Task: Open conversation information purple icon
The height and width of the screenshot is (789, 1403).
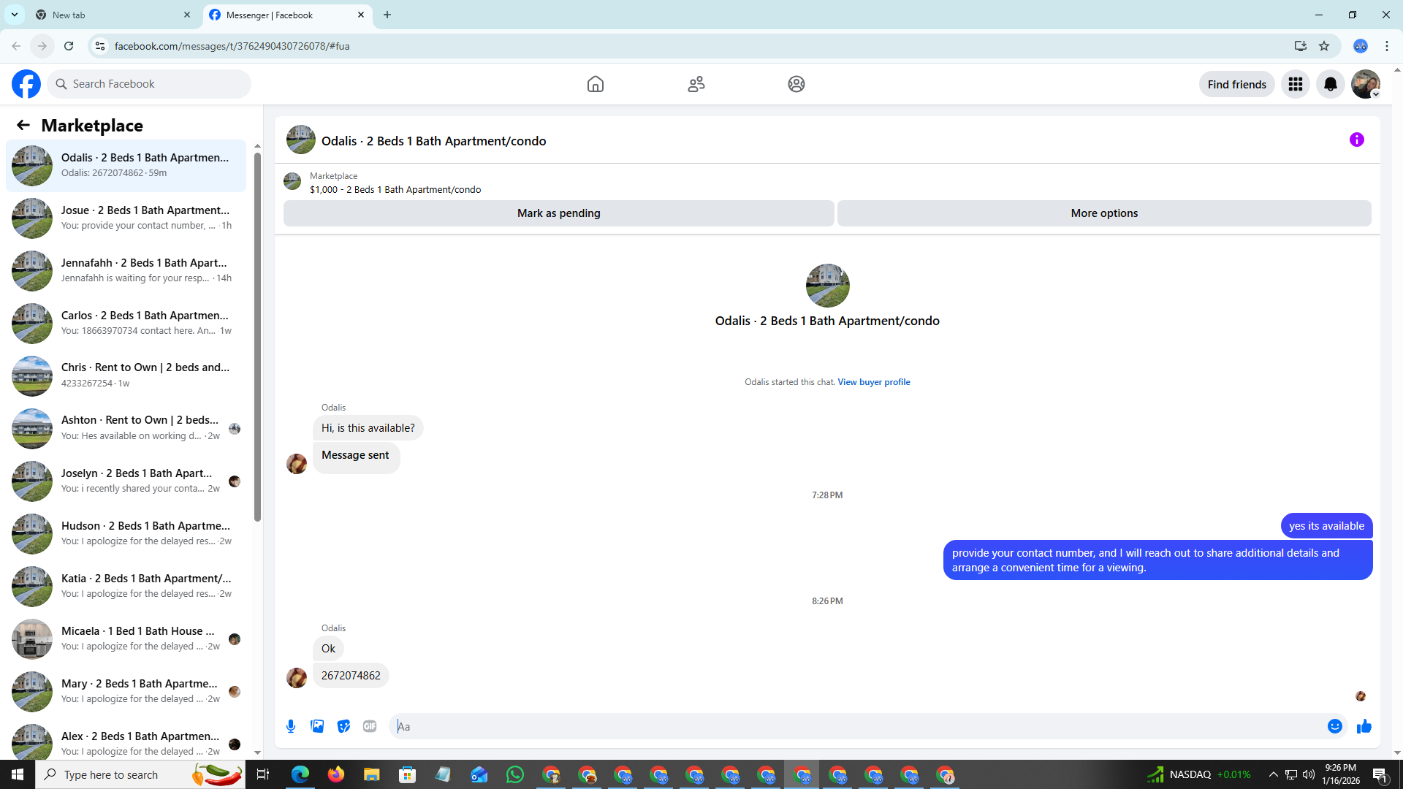Action: 1356,140
